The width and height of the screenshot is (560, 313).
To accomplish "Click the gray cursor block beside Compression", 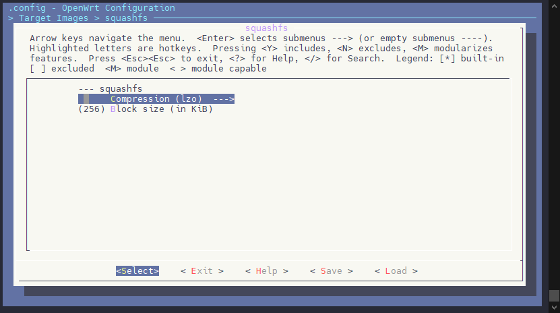I will [86, 99].
